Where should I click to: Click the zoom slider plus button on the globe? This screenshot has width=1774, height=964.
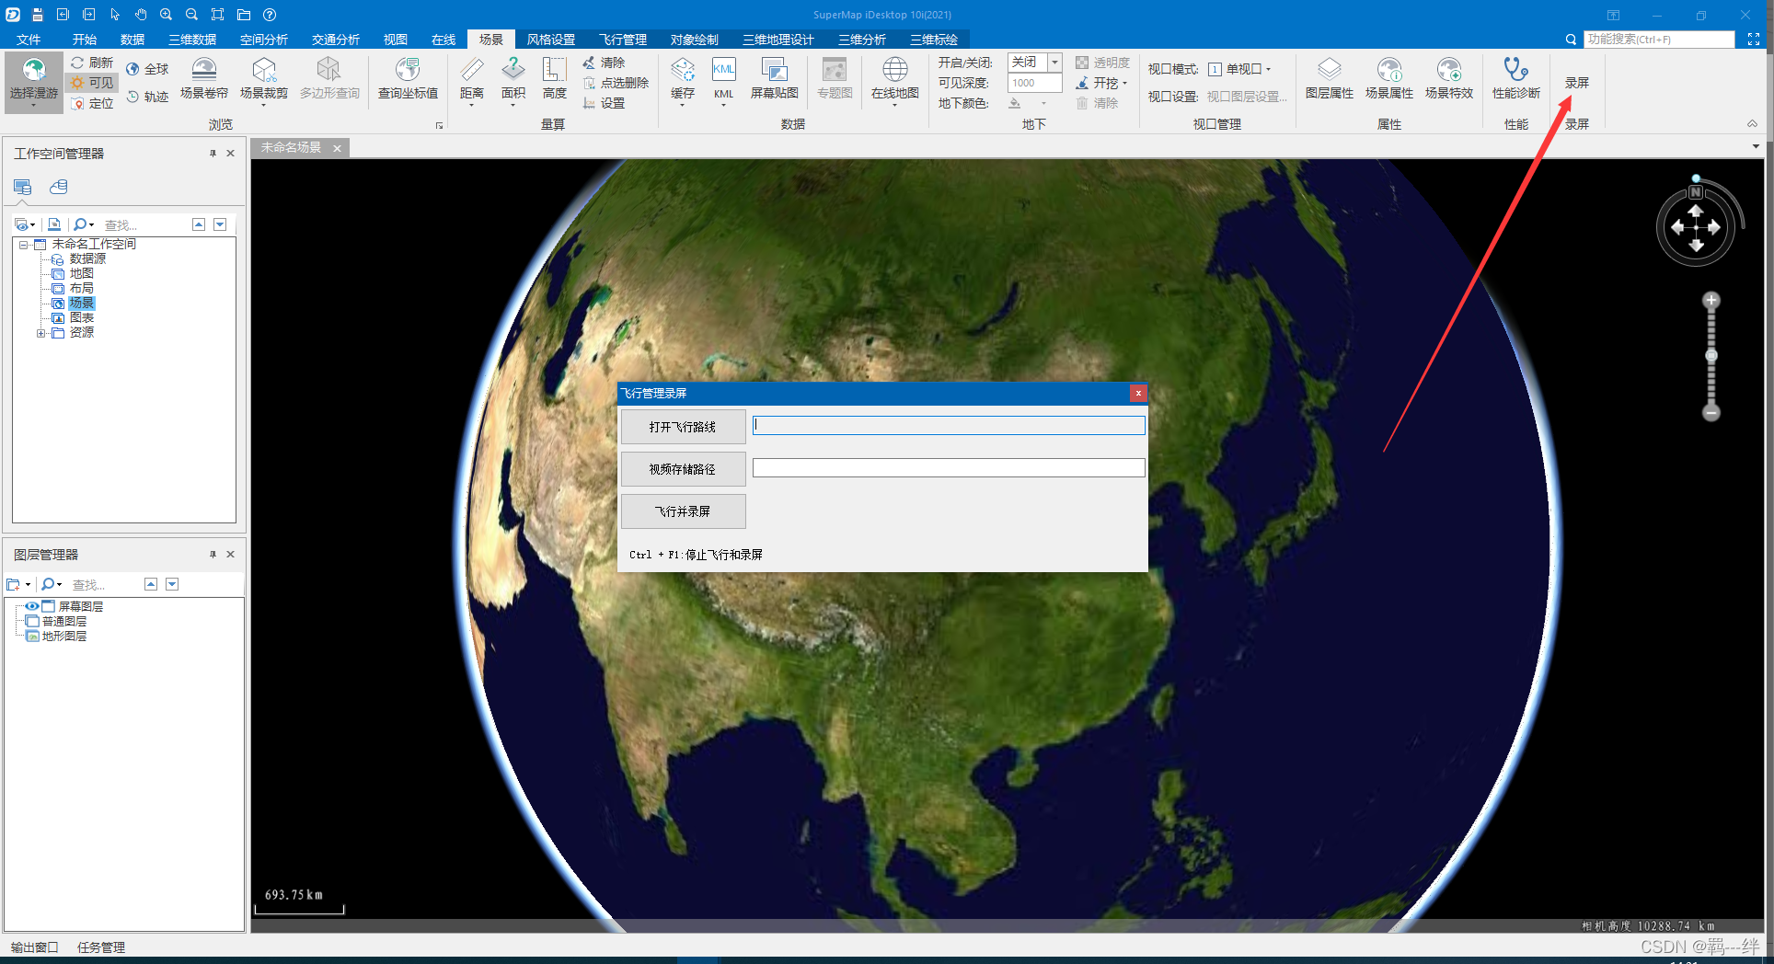[x=1711, y=301]
